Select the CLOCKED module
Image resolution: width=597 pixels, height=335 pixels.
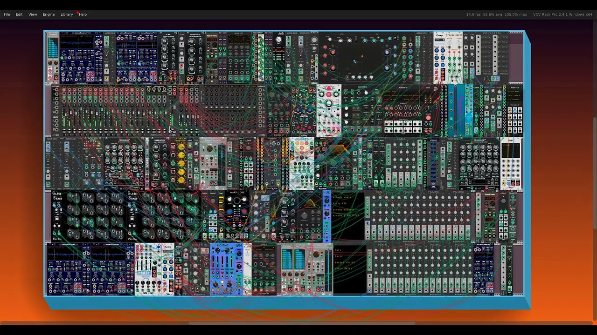[362, 111]
